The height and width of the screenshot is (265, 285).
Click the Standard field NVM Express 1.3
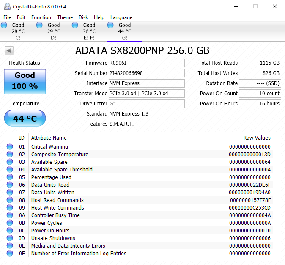(x=195, y=114)
